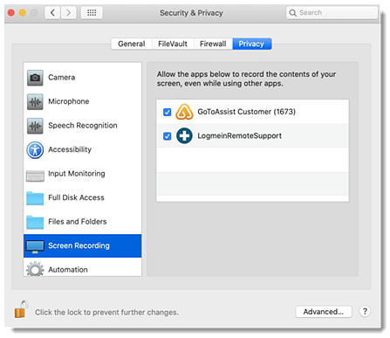Click the Speech Recognition waveform icon
The height and width of the screenshot is (338, 390).
[x=35, y=126]
